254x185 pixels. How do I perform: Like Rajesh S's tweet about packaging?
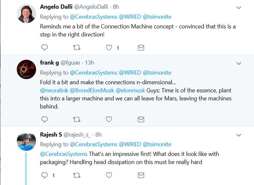point(109,175)
